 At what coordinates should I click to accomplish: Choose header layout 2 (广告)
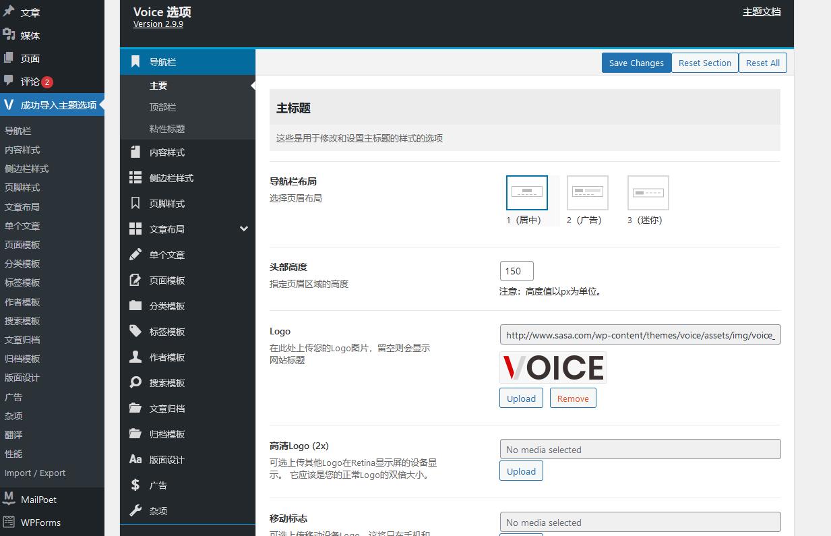[587, 193]
